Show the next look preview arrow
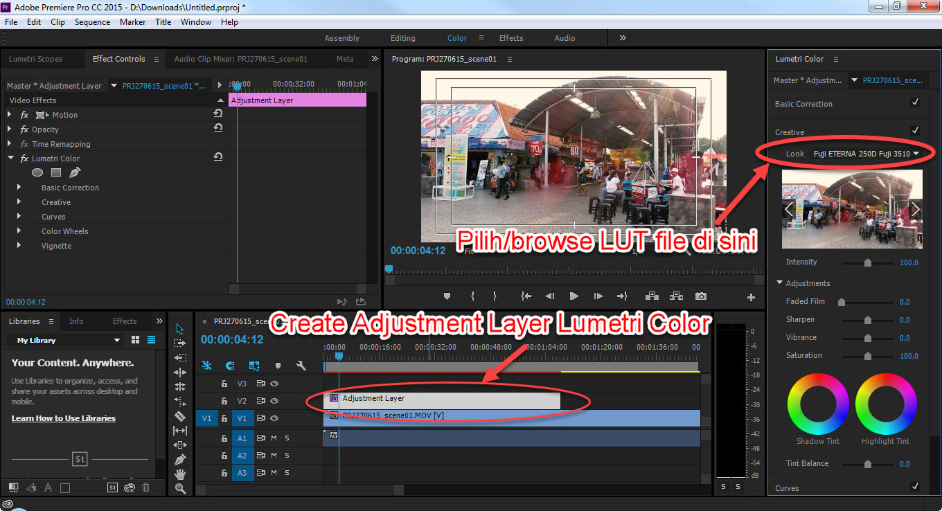Screen dimensions: 942x511 pyautogui.click(x=915, y=208)
